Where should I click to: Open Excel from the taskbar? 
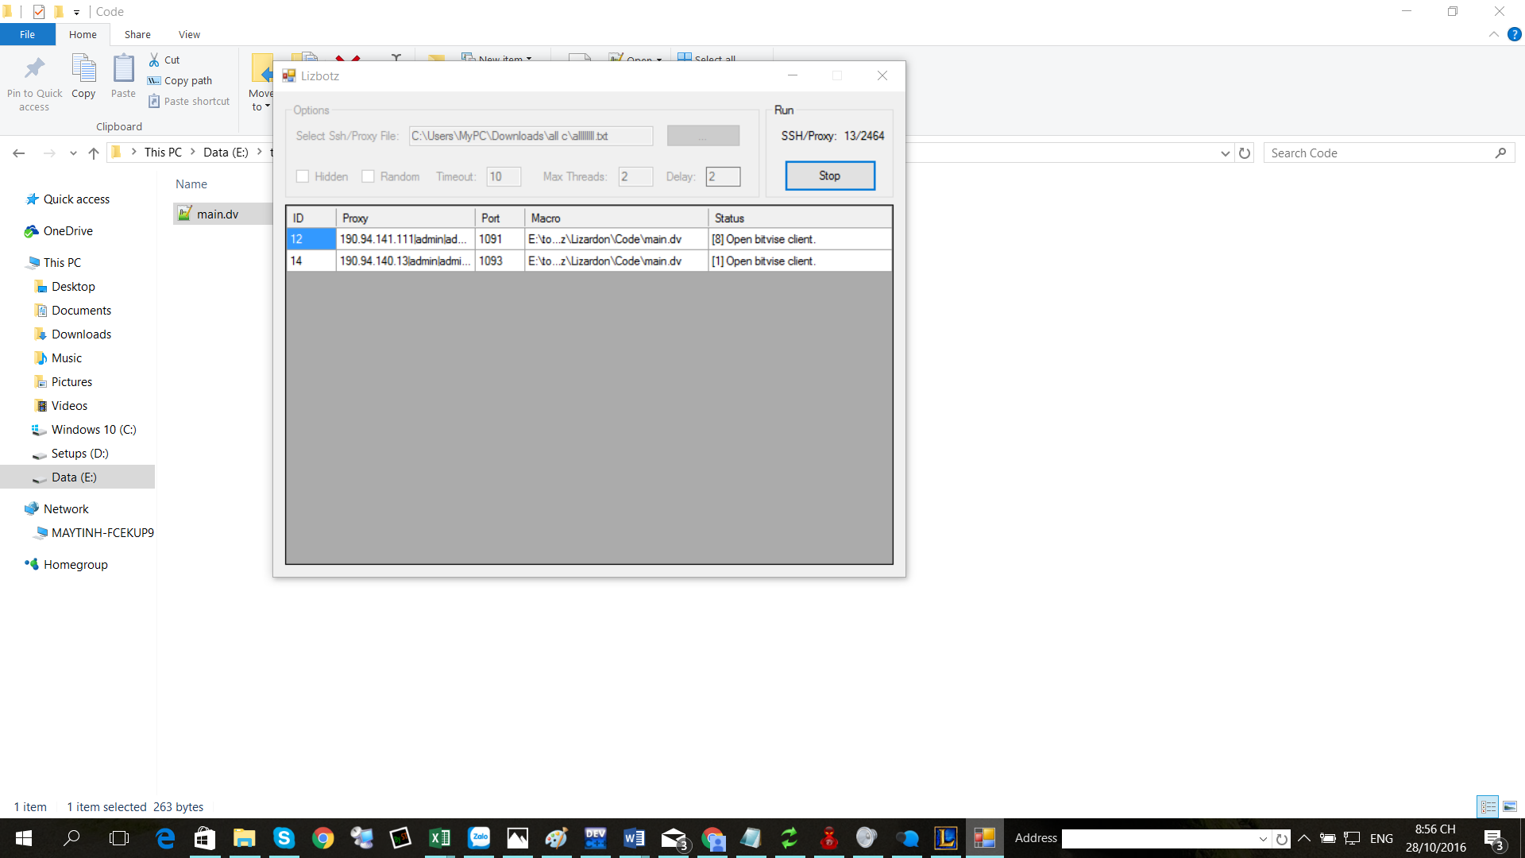click(439, 837)
